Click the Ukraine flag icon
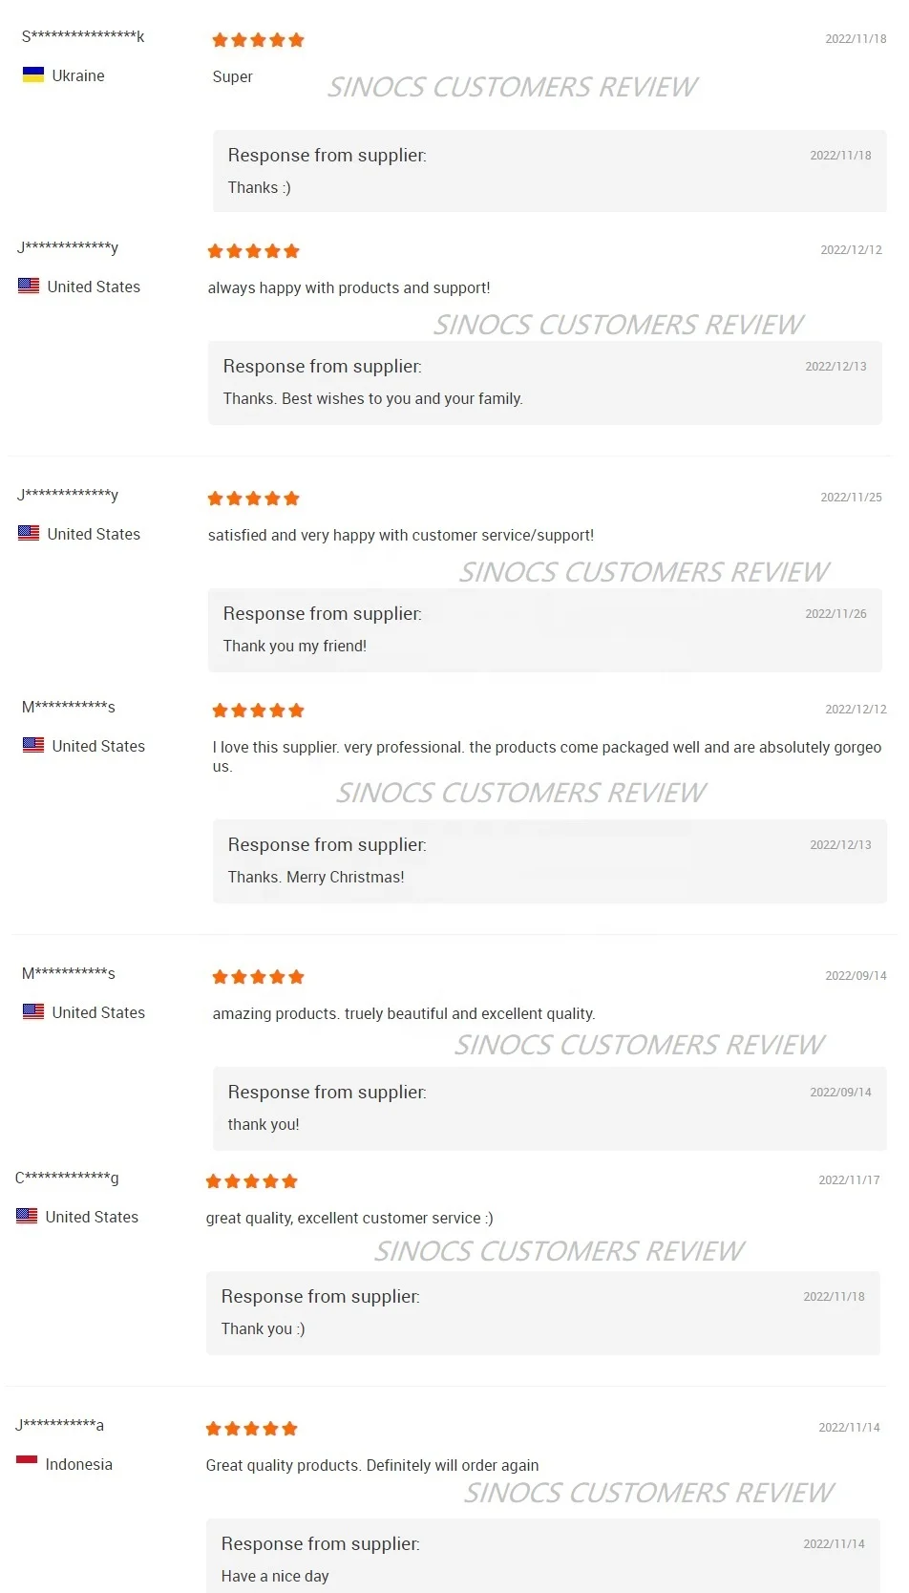This screenshot has width=909, height=1593. (x=33, y=75)
